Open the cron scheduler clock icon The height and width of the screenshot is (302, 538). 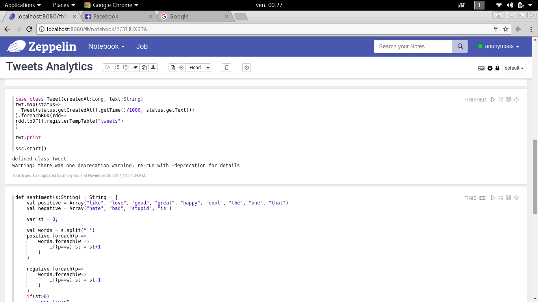pyautogui.click(x=247, y=68)
